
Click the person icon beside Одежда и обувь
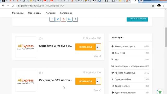(x=112, y=79)
